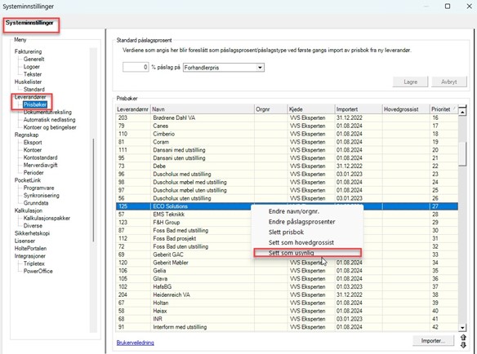Select Kalkulasjon in the menu tree
The image size is (477, 354).
click(x=29, y=210)
